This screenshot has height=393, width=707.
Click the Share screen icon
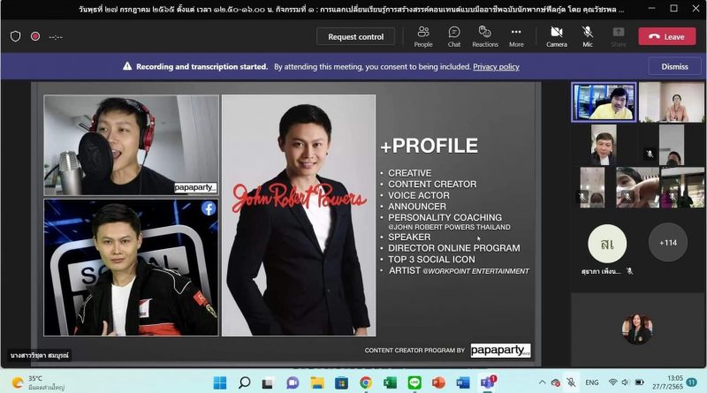pos(618,36)
